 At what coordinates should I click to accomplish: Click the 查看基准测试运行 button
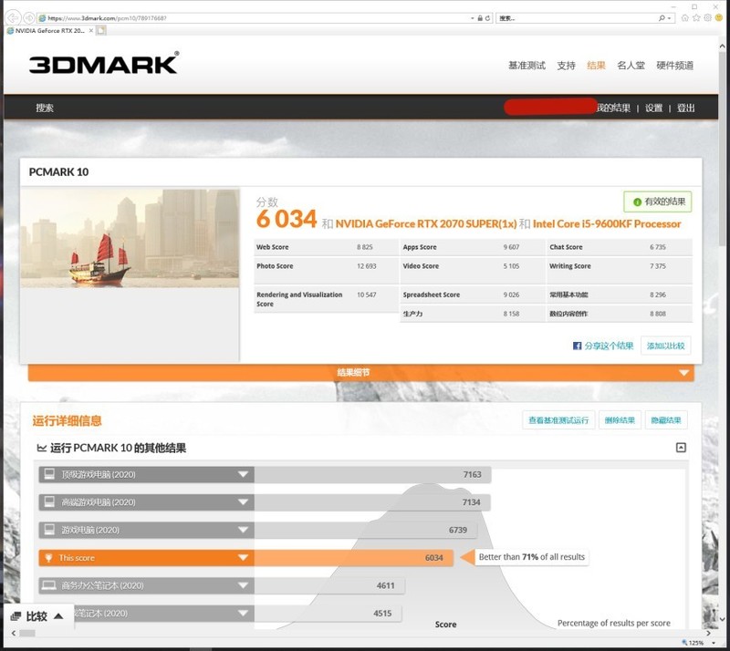(x=558, y=420)
